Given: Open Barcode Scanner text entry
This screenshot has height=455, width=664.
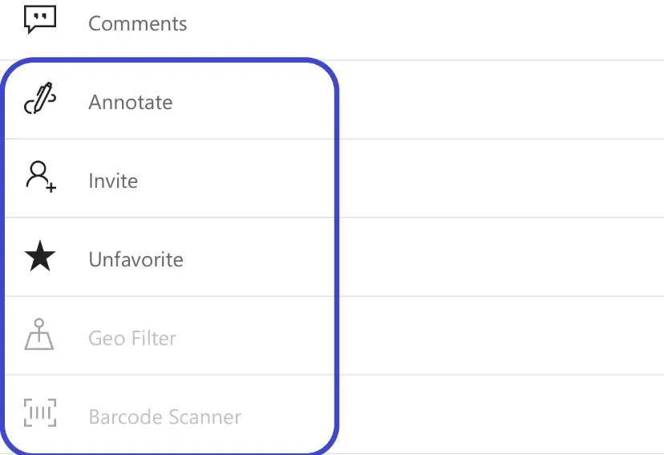Looking at the screenshot, I should click(164, 416).
